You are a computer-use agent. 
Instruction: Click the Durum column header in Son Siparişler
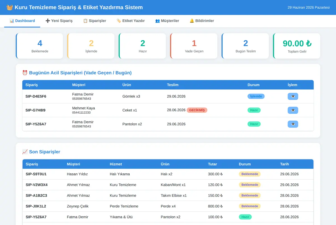[x=245, y=164]
